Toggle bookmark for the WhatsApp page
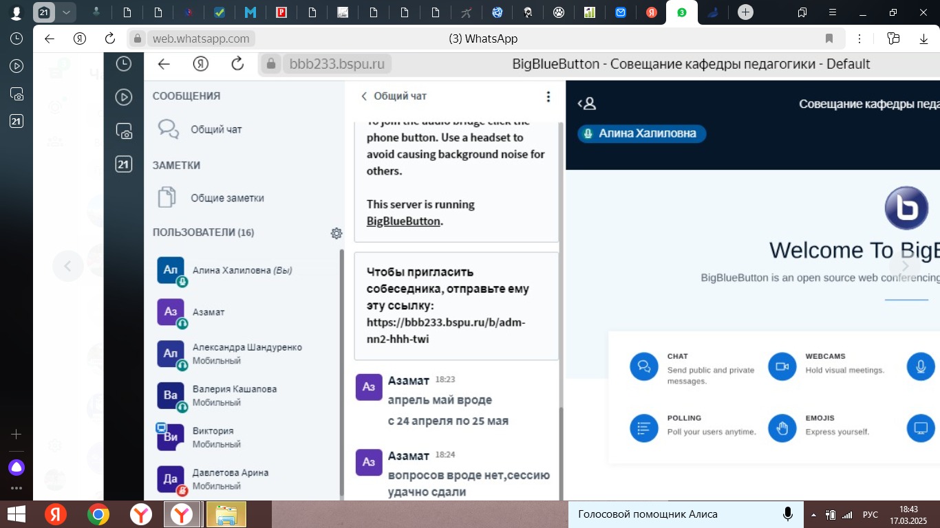This screenshot has width=940, height=528. (829, 39)
